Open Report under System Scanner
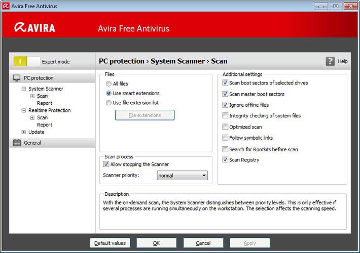 44,103
